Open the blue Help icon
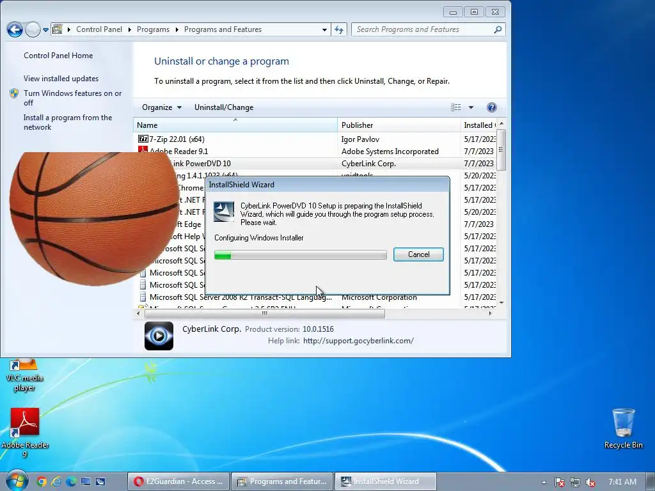Image resolution: width=655 pixels, height=491 pixels. (491, 107)
